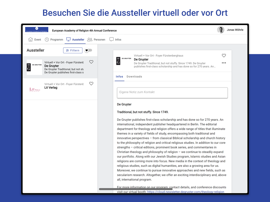Favorite De Gruyter in the exhibitor list
The height and width of the screenshot is (202, 270).
point(91,62)
